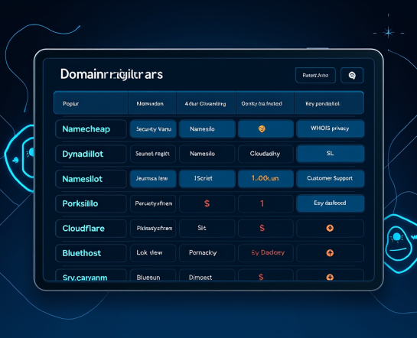The width and height of the screenshot is (417, 338).
Task: Click the smiley face icon in Namecheap row
Action: pyautogui.click(x=262, y=129)
